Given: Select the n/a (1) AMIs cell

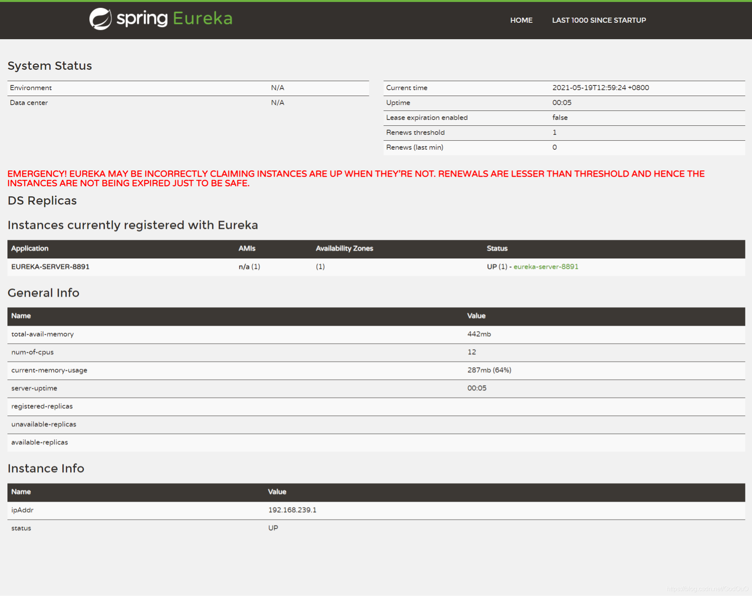Looking at the screenshot, I should point(249,266).
